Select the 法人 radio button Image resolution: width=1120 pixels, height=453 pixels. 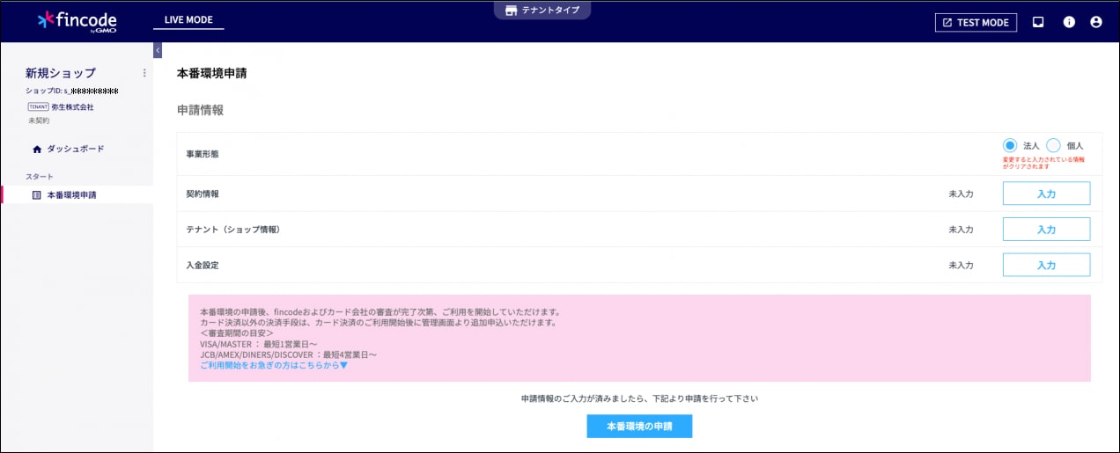click(1010, 145)
